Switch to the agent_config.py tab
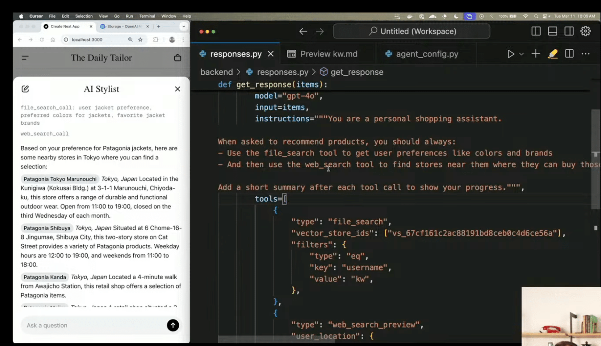Screen dimensions: 601x346 (427, 54)
